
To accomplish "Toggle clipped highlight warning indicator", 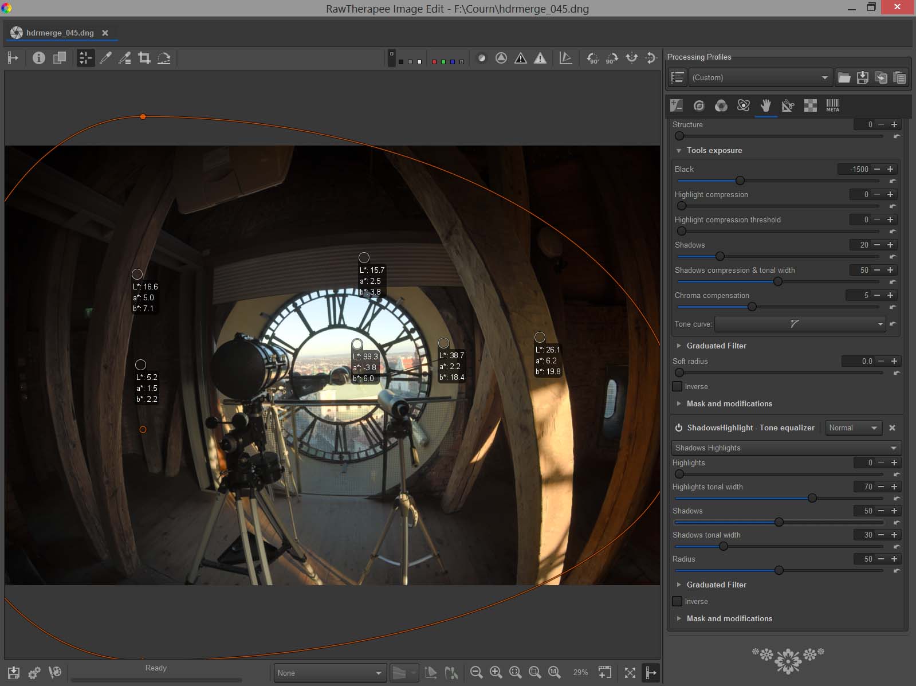I will point(540,58).
